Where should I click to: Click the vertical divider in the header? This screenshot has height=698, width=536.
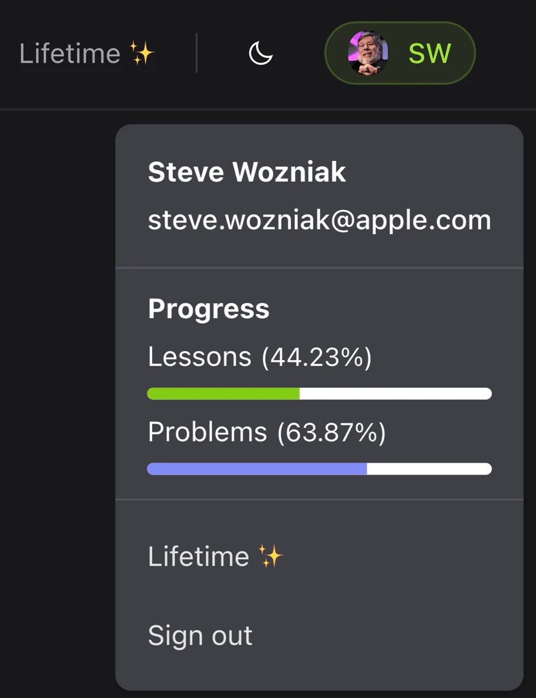coord(197,54)
